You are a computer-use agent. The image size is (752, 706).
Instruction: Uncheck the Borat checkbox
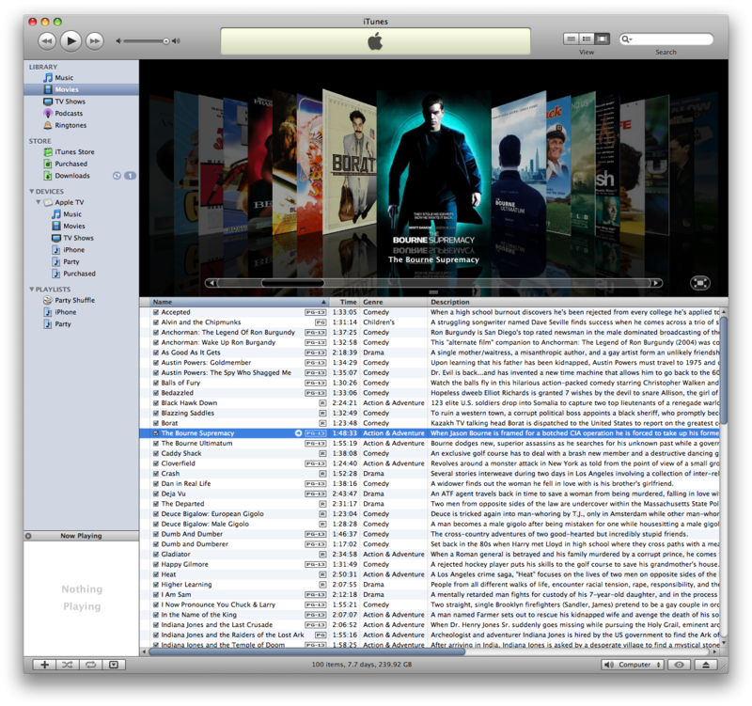[x=156, y=423]
